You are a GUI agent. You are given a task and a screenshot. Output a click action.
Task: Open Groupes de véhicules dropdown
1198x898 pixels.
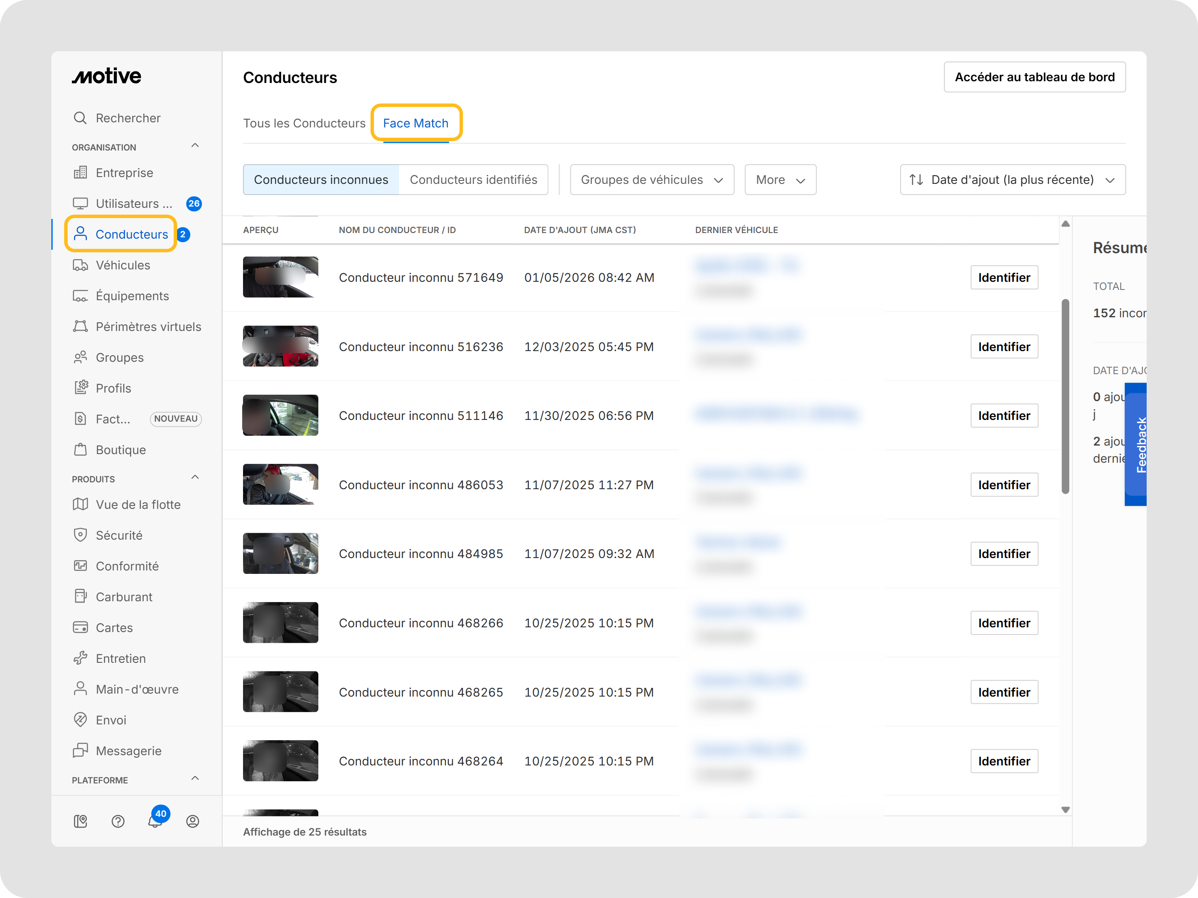[x=652, y=180]
